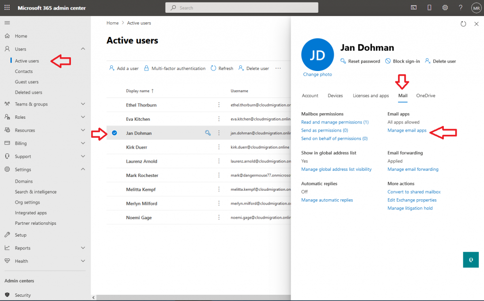Screen dimensions: 484x301
Task: Click Read and manage permissions link
Action: [335, 122]
